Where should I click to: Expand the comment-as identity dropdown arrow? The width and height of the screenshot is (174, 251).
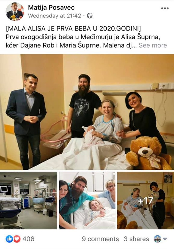165,239
